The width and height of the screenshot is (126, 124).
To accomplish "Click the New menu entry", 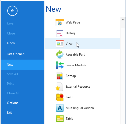I will tap(23, 65).
